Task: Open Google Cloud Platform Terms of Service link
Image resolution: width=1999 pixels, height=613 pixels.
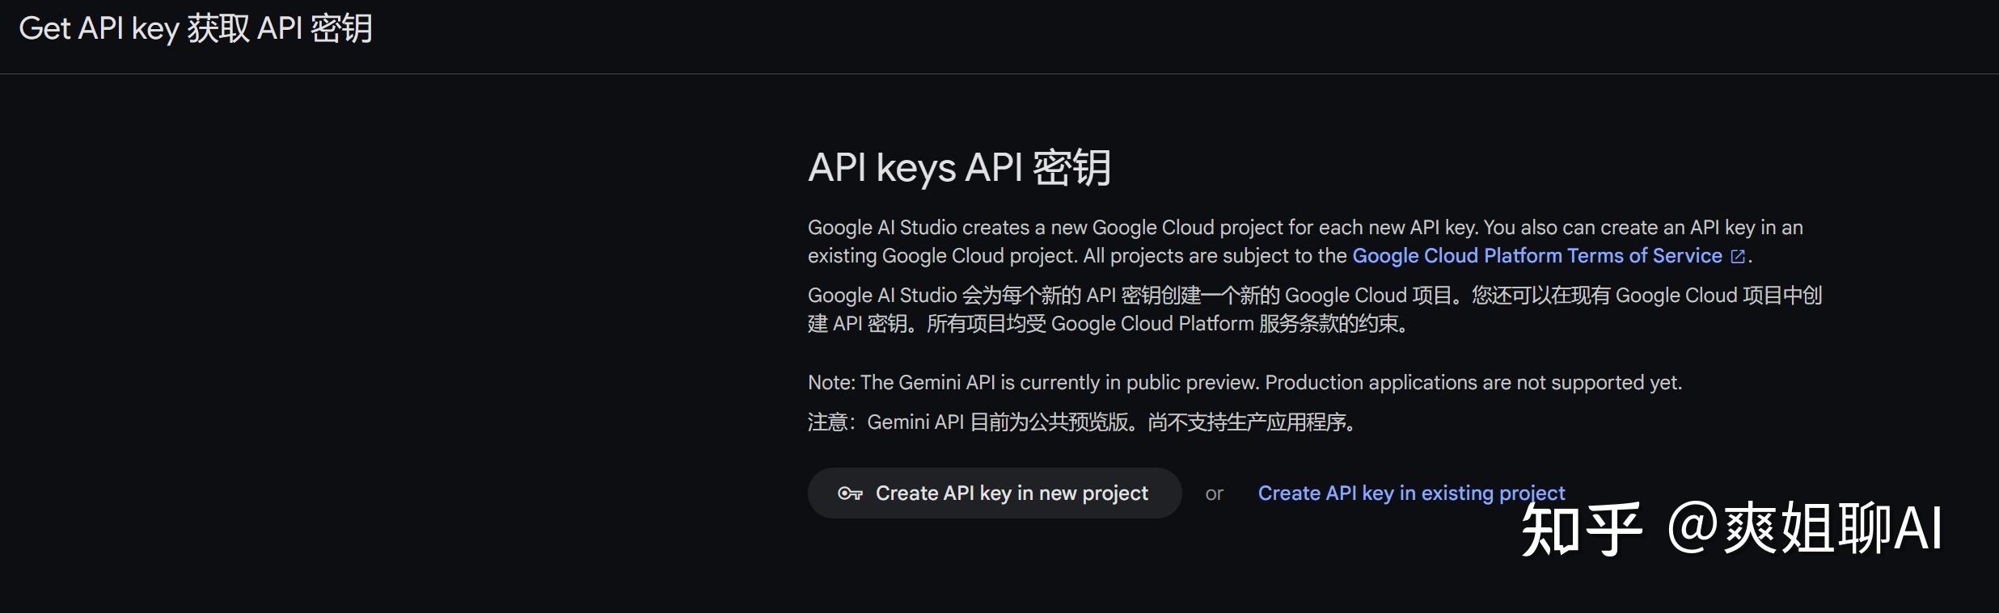Action: 1536,256
